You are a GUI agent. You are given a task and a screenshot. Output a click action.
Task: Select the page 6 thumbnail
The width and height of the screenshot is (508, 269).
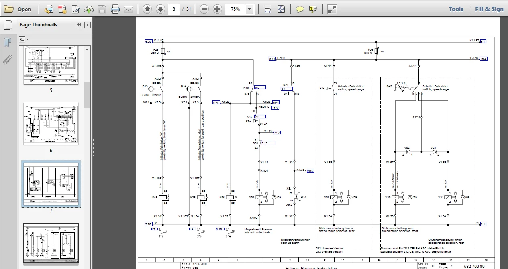coord(51,124)
